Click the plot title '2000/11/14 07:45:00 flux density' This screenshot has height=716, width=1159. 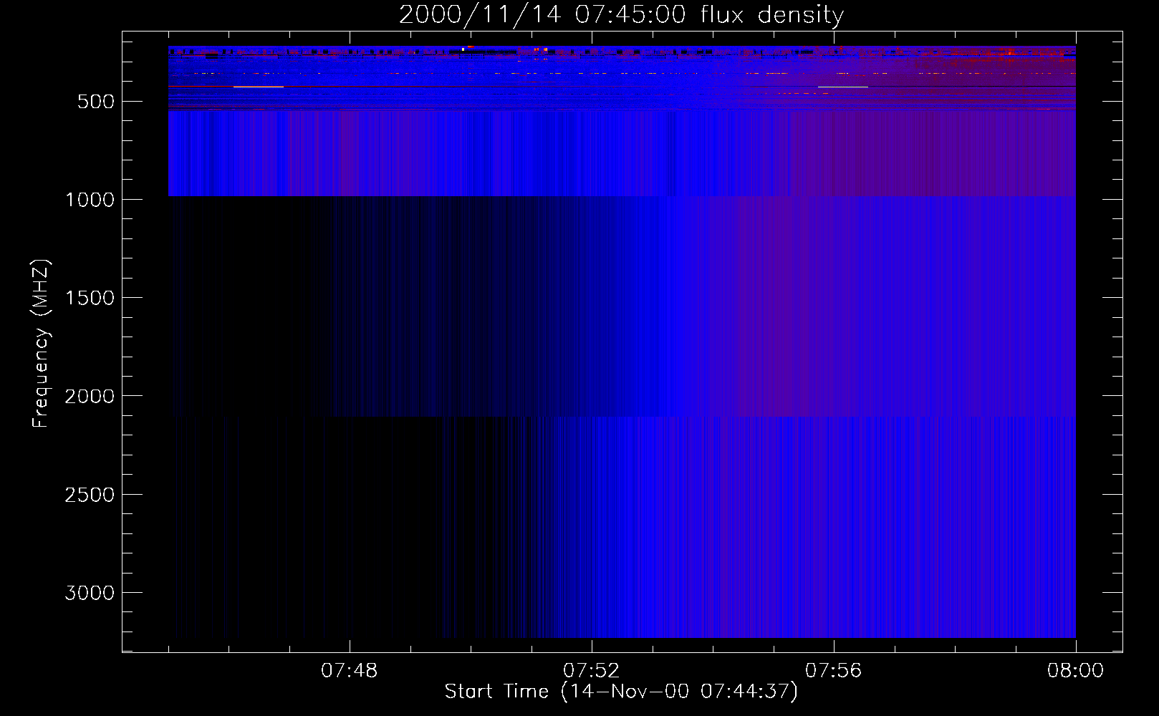[x=621, y=14]
